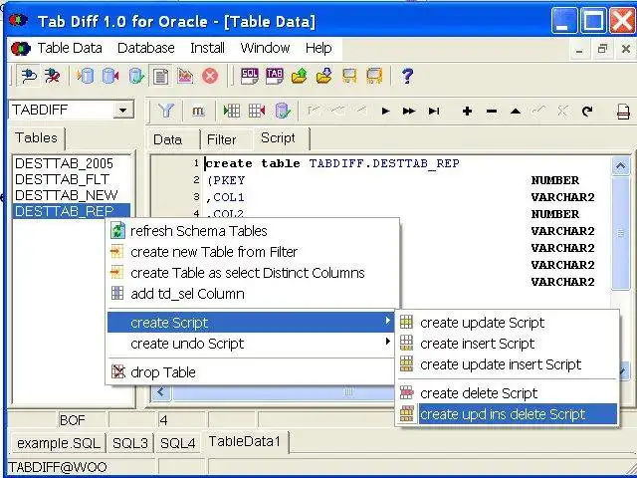The width and height of the screenshot is (637, 478).
Task: Click the grid with red arrow icon
Action: [x=257, y=111]
